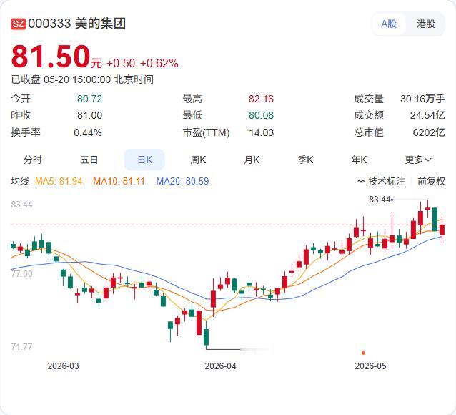
Task: Select the 季K quarterly chart tab
Action: click(305, 160)
